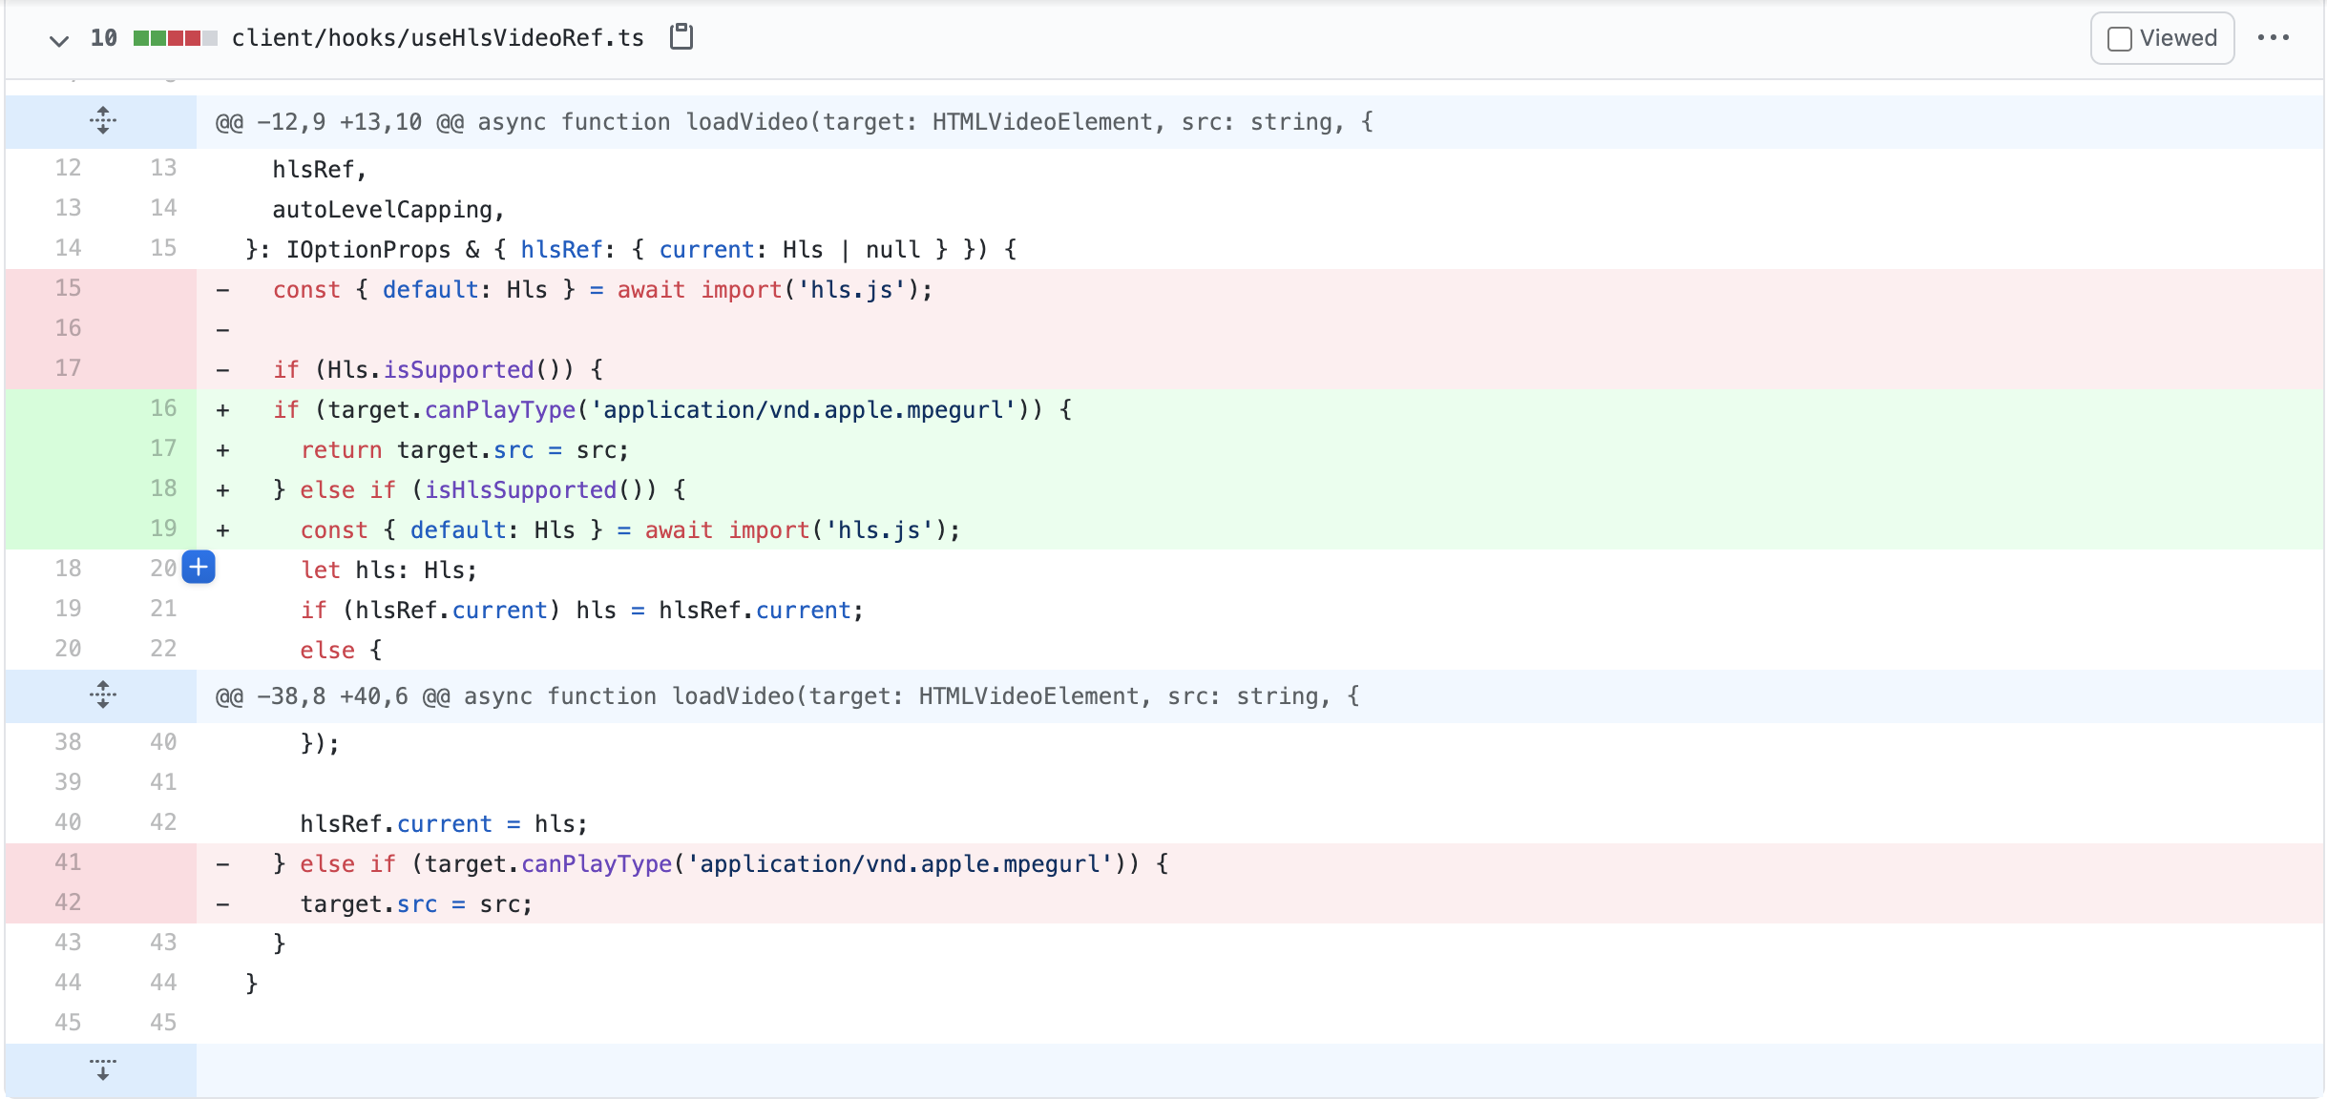Click the file name client/hooks/useHlsVideoRef.ts
Image resolution: width=2327 pixels, height=1099 pixels.
437,38
